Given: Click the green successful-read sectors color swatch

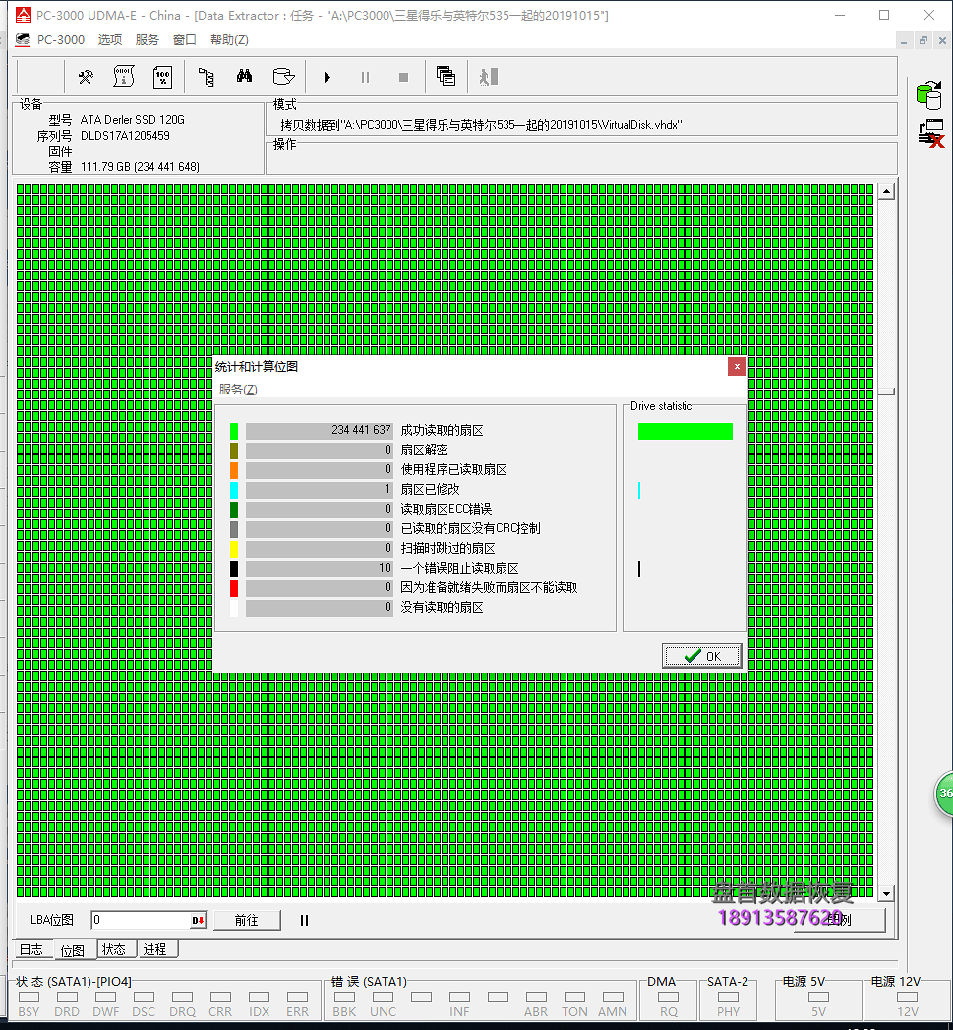Looking at the screenshot, I should [x=234, y=430].
